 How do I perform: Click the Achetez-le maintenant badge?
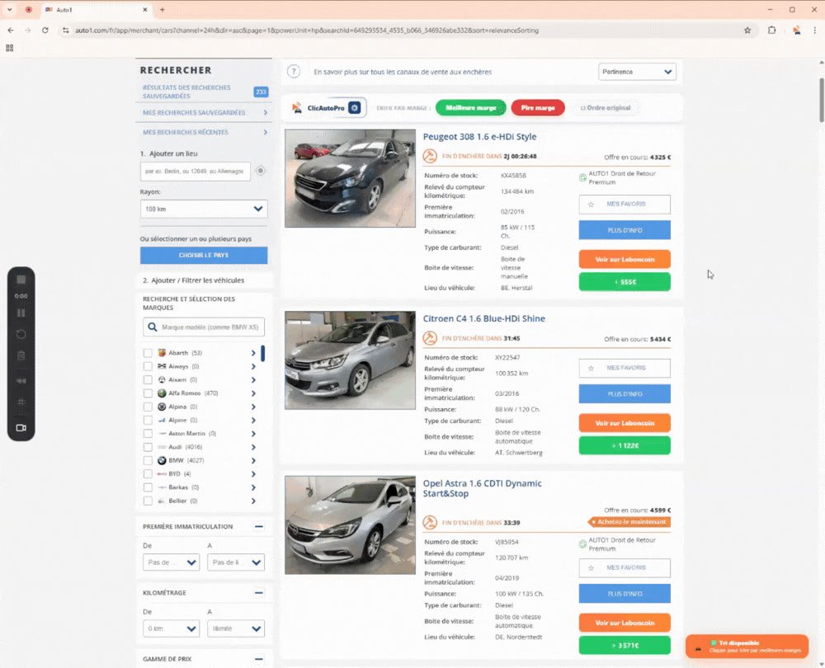(x=629, y=522)
